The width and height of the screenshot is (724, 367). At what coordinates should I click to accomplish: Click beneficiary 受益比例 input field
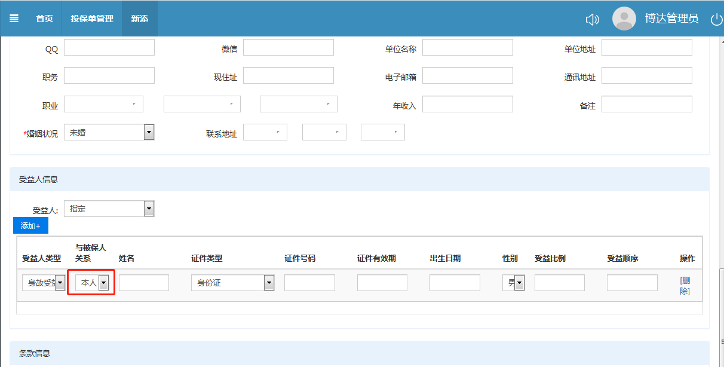(560, 283)
